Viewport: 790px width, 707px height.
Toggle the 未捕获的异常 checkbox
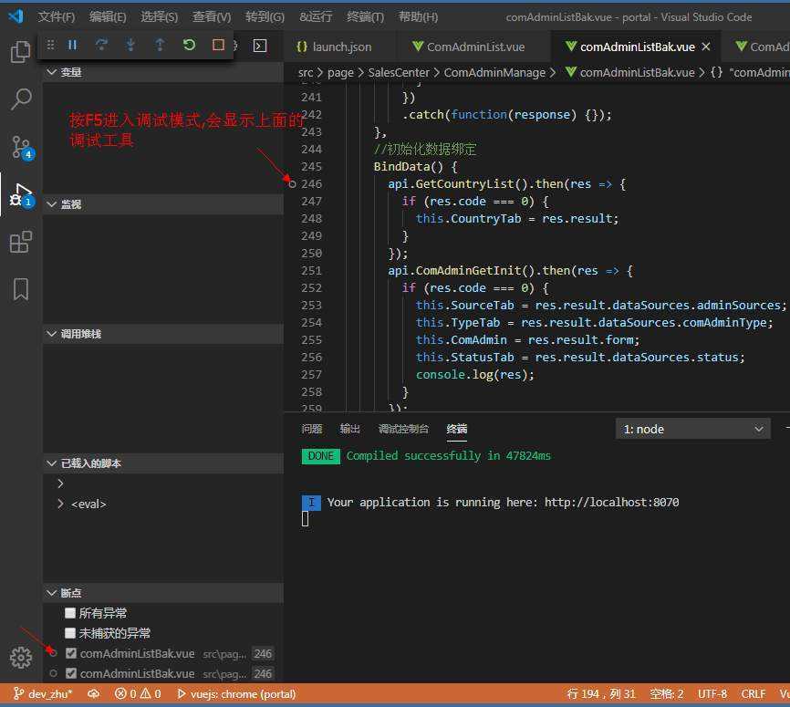(x=70, y=633)
